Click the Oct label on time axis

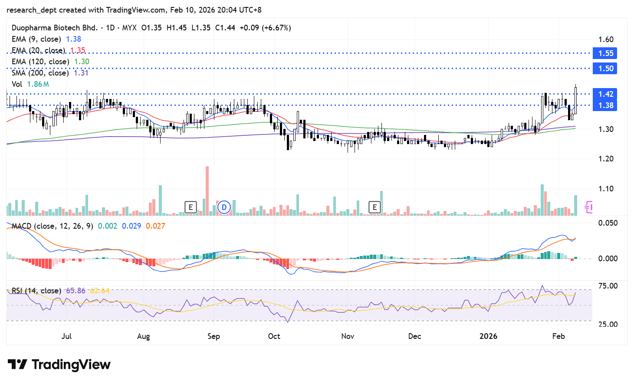(x=274, y=336)
